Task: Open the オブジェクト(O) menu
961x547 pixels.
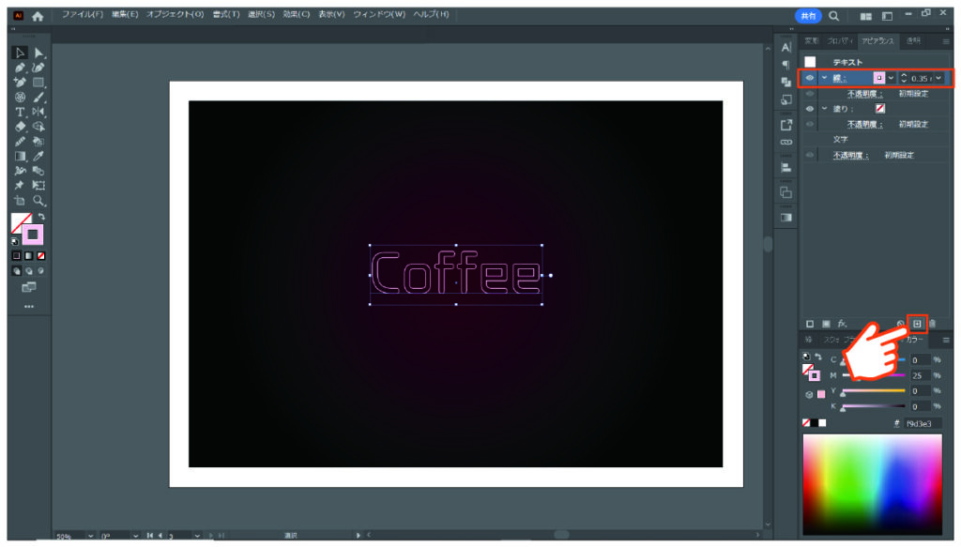Action: point(175,14)
